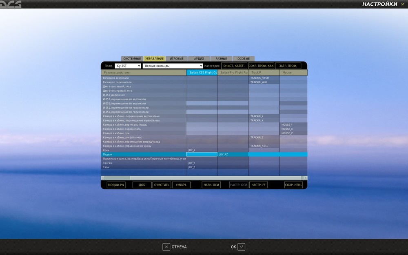Click the Mouse column header
408x255 pixels.
[293, 73]
